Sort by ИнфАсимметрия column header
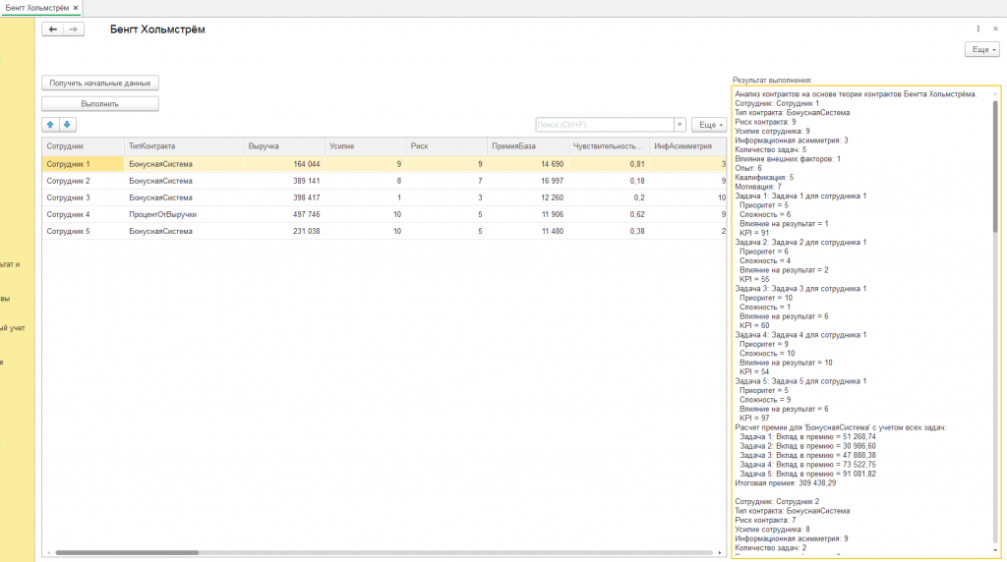1007x562 pixels. (687, 146)
